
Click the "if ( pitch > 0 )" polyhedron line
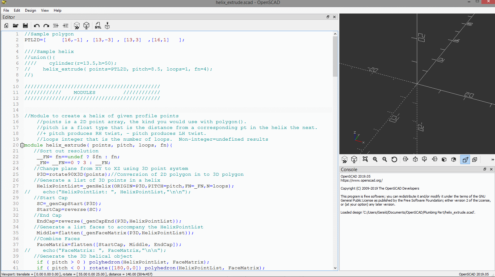(x=123, y=262)
